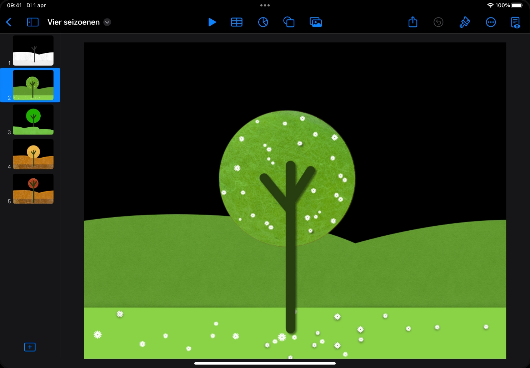Toggle presenter document view mode
The image size is (530, 368).
point(515,22)
